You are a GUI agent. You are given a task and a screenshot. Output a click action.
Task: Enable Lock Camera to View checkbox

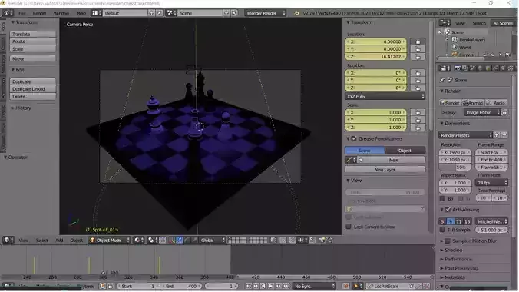tap(349, 227)
